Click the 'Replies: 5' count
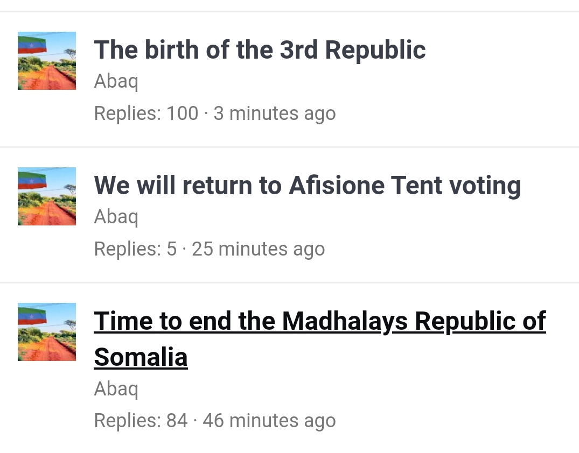The width and height of the screenshot is (579, 453). point(135,249)
